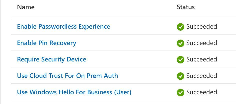Click green check icon for Enable Pin Recovery
Image resolution: width=236 pixels, height=104 pixels.
click(181, 43)
